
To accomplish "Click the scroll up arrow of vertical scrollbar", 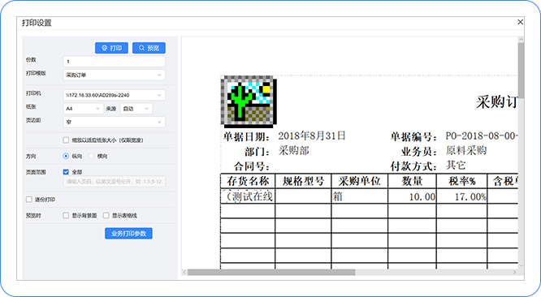I will pyautogui.click(x=521, y=40).
